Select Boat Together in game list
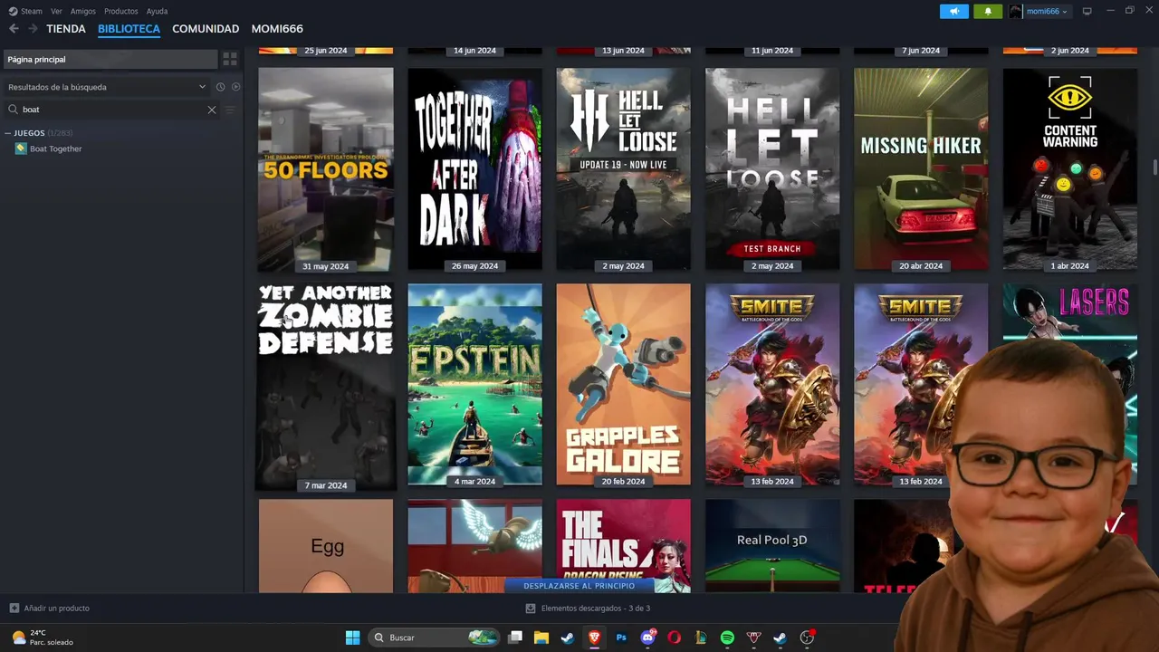Viewport: 1159px width, 652px height. click(x=56, y=149)
